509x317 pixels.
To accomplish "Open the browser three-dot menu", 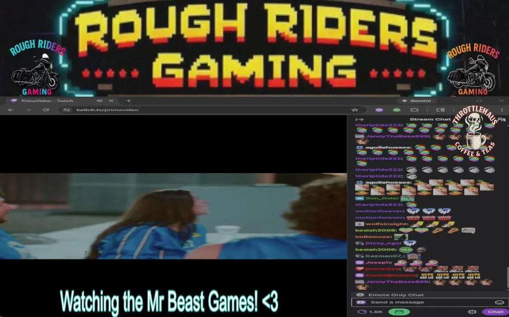I will pyautogui.click(x=502, y=110).
